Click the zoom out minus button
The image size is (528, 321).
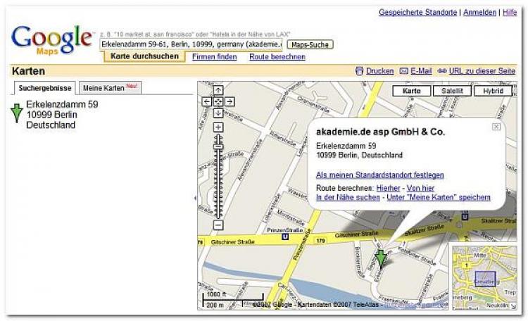pos(218,225)
